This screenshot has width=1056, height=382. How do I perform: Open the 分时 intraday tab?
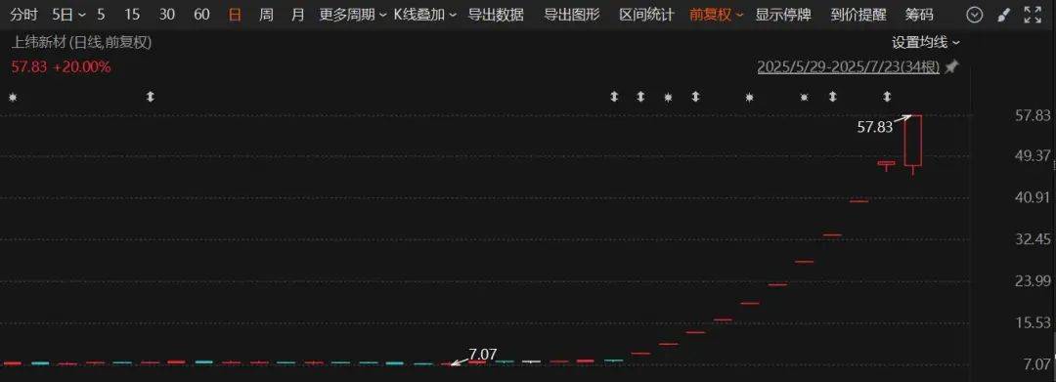pyautogui.click(x=24, y=15)
